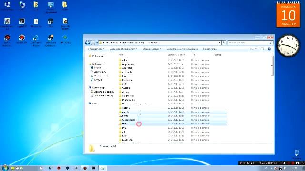
Task: Select the Globalization folder icon
Action: coord(120,120)
